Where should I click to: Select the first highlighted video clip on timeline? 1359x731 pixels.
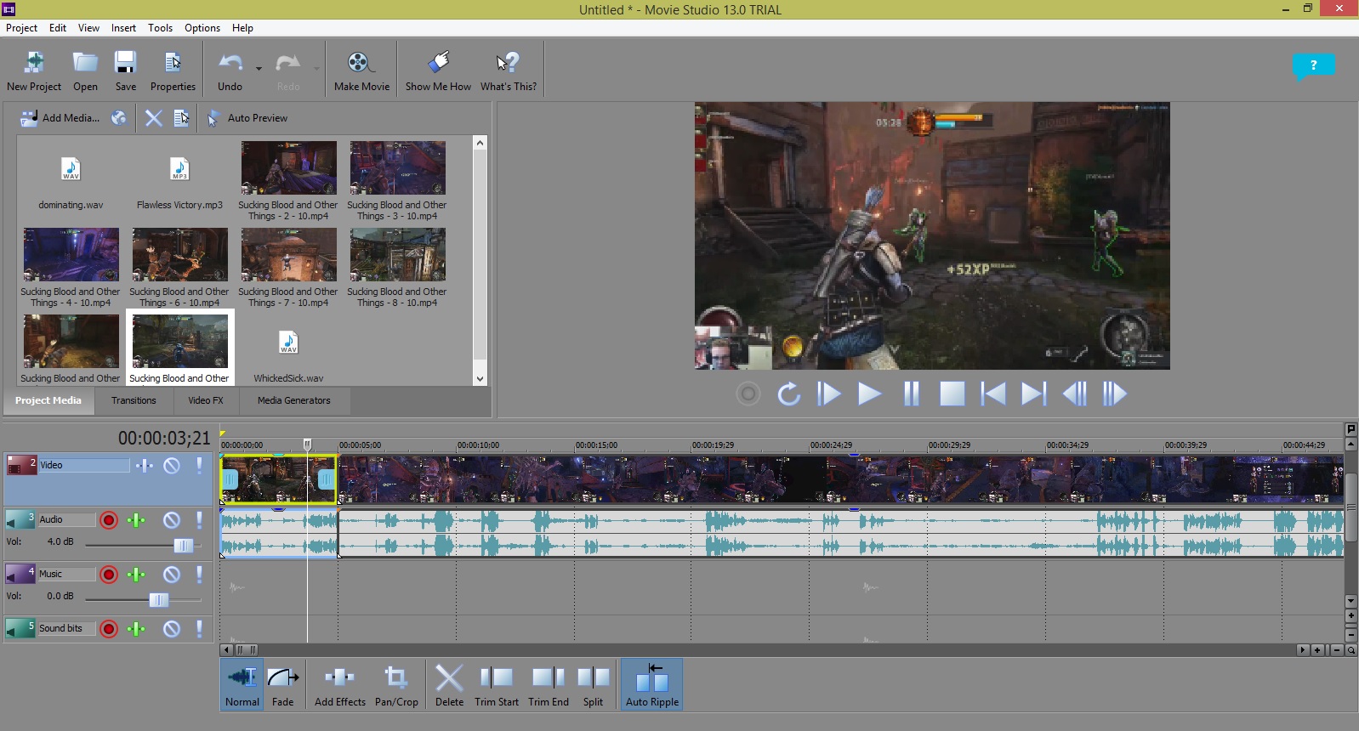(278, 479)
